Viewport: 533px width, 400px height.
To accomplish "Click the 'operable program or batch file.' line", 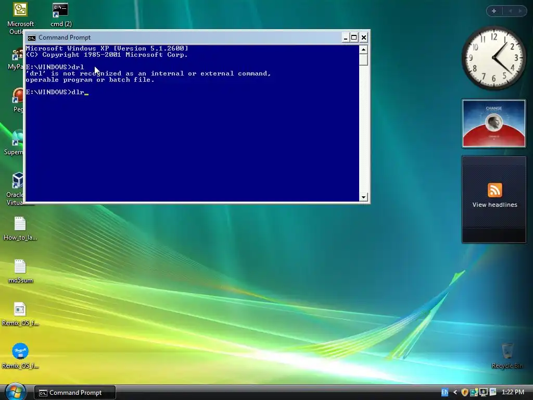I will pyautogui.click(x=90, y=80).
